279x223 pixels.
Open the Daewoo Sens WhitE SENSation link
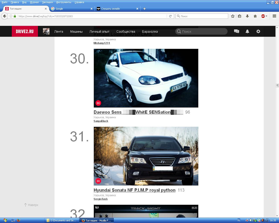(138, 112)
